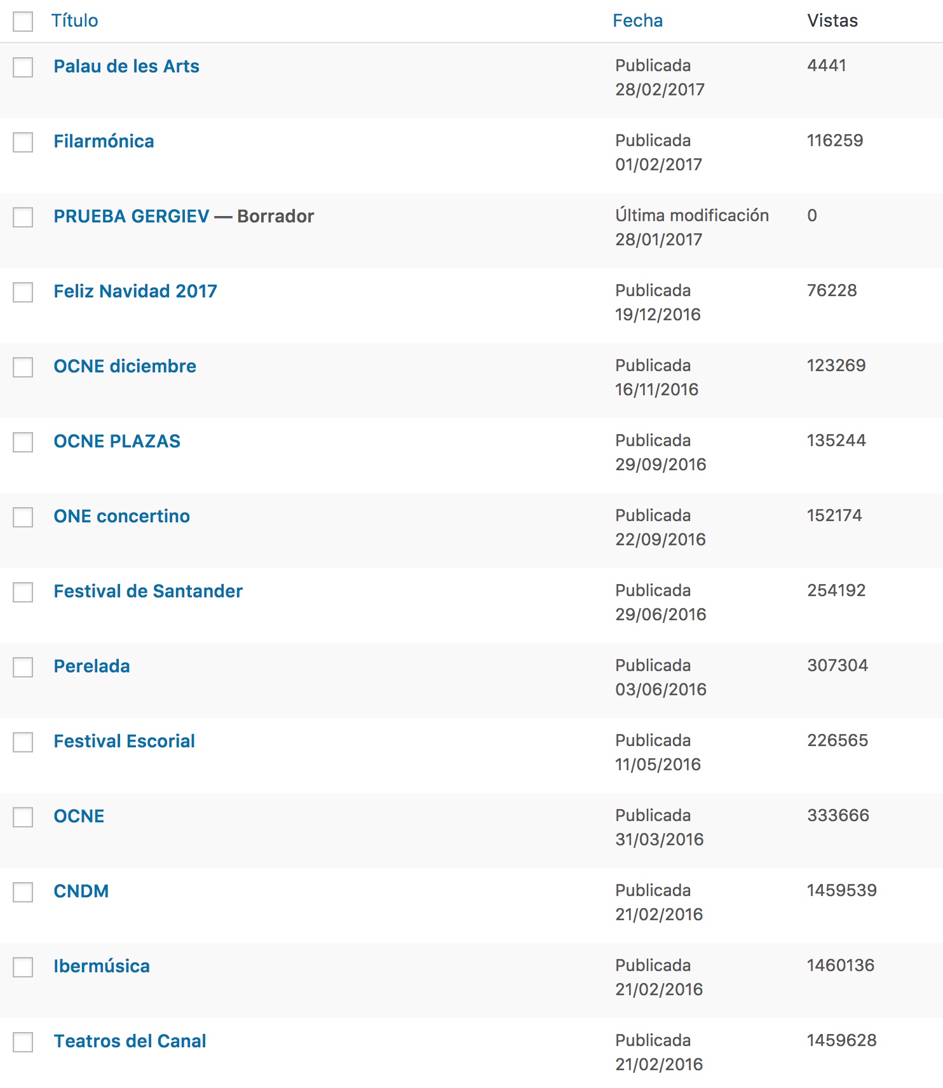The width and height of the screenshot is (943, 1088).
Task: Tick the checkbox for Palau de les Arts
Action: 23,67
